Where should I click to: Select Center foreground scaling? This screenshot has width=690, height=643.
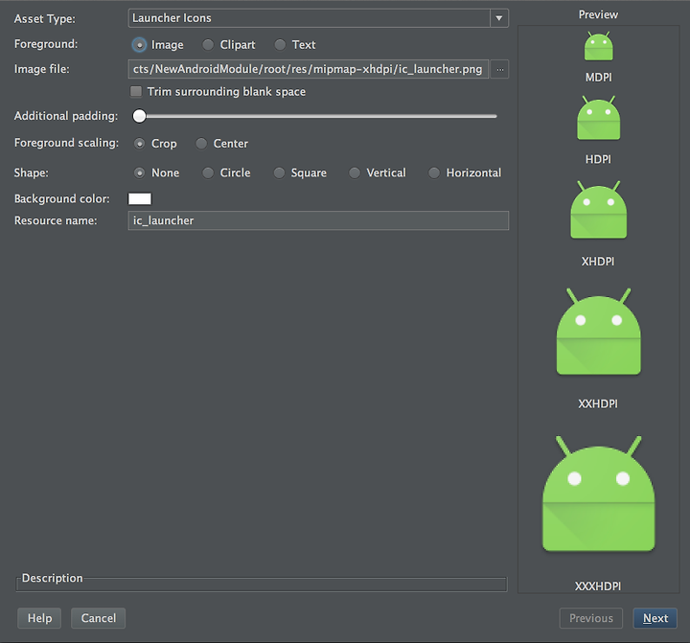[x=201, y=144]
